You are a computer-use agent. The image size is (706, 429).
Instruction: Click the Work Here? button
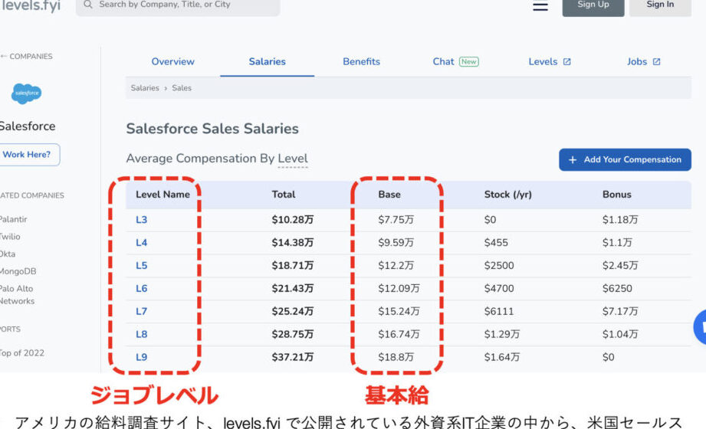[x=28, y=154]
